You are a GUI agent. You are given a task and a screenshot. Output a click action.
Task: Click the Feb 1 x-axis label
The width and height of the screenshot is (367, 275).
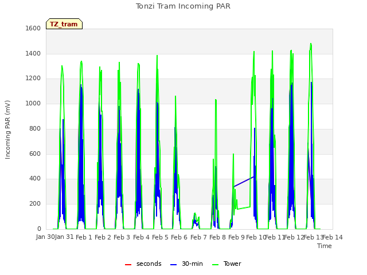click(x=84, y=237)
